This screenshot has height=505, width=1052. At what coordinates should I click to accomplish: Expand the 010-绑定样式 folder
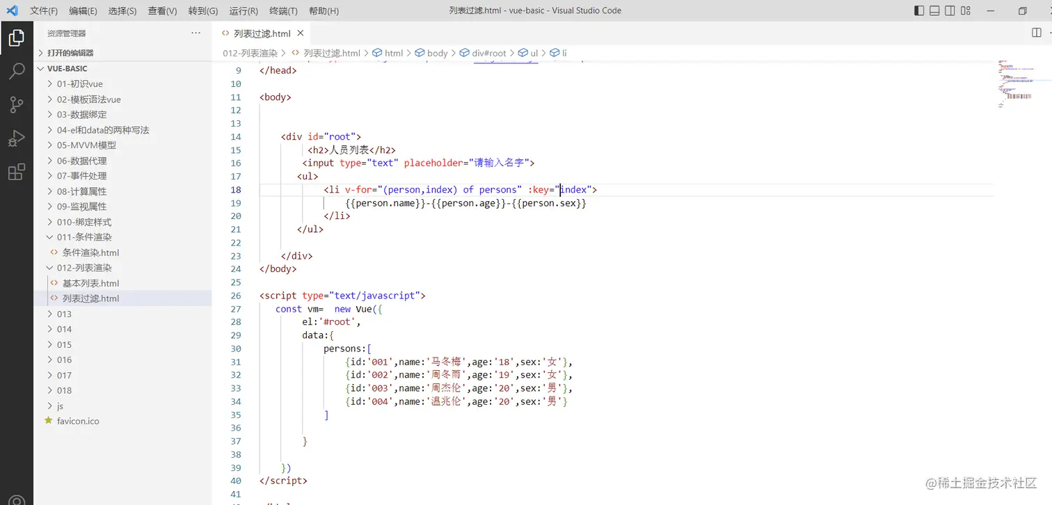[122, 222]
